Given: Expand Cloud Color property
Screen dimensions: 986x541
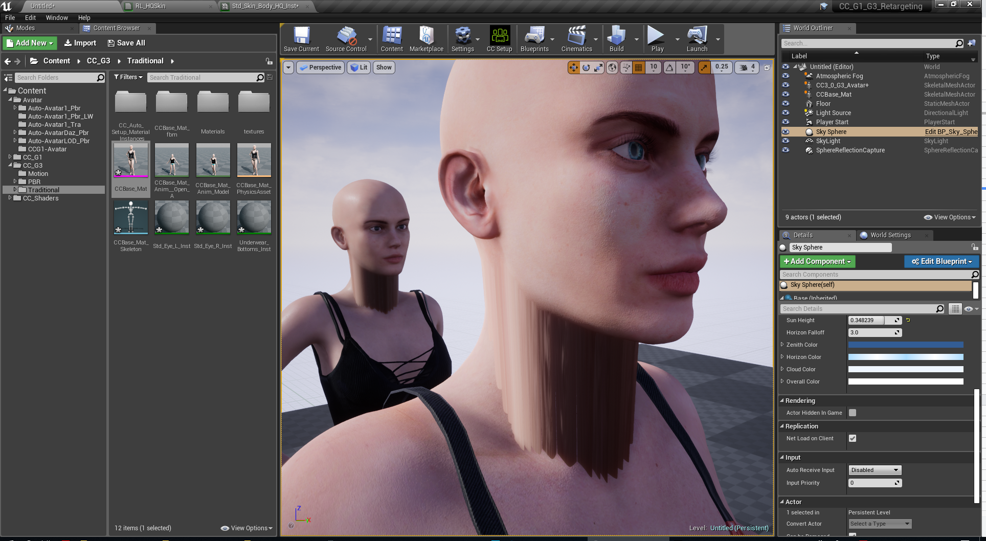Looking at the screenshot, I should [782, 369].
